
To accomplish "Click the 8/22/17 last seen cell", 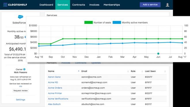I will coord(149,93).
